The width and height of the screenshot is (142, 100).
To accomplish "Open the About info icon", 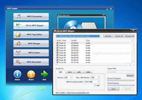I will (17, 74).
